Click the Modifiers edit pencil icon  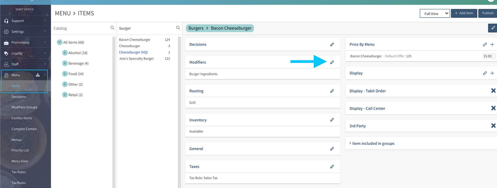[332, 62]
